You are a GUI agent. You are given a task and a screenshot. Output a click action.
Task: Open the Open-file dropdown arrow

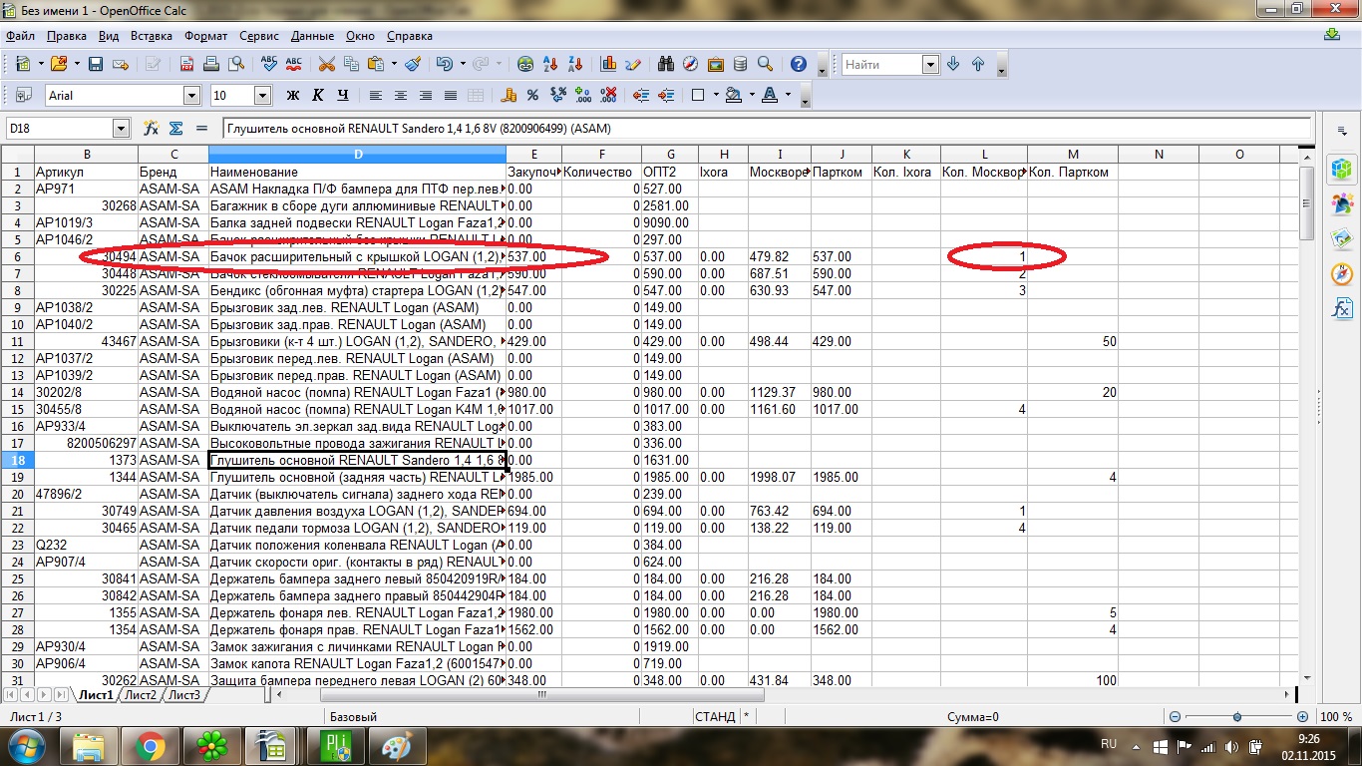[x=75, y=64]
